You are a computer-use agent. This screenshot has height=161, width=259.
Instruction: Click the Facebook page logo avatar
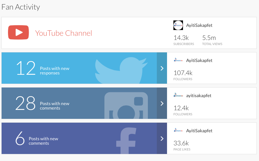coord(178,131)
